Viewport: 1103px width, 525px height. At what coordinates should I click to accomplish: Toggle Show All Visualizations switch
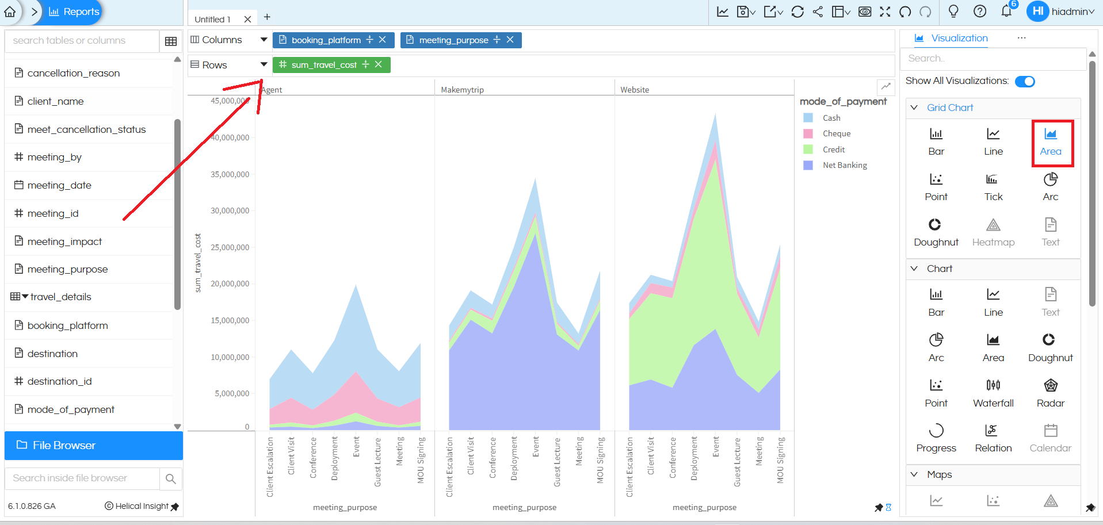[x=1025, y=81]
